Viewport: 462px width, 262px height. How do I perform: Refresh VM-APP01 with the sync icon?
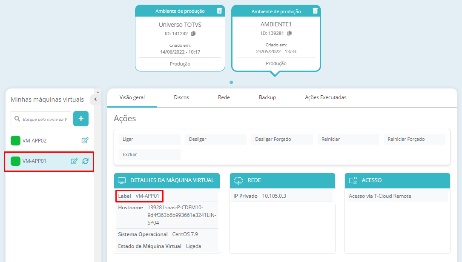[x=86, y=161]
